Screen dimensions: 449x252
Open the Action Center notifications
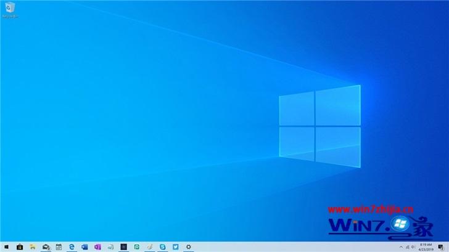click(x=441, y=247)
